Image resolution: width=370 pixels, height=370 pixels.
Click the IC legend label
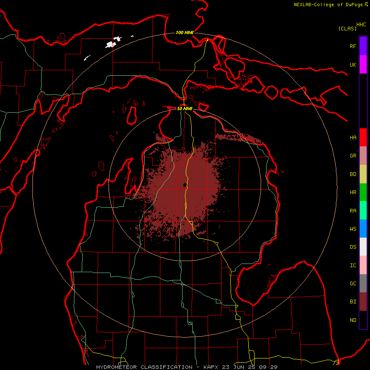click(x=353, y=266)
